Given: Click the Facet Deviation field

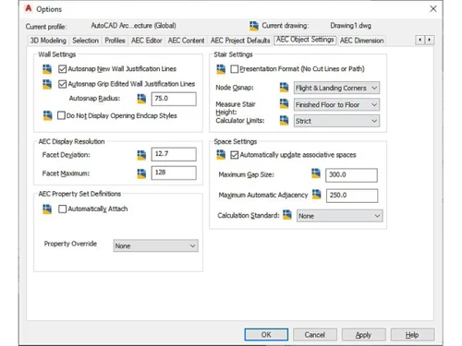Looking at the screenshot, I should 174,154.
